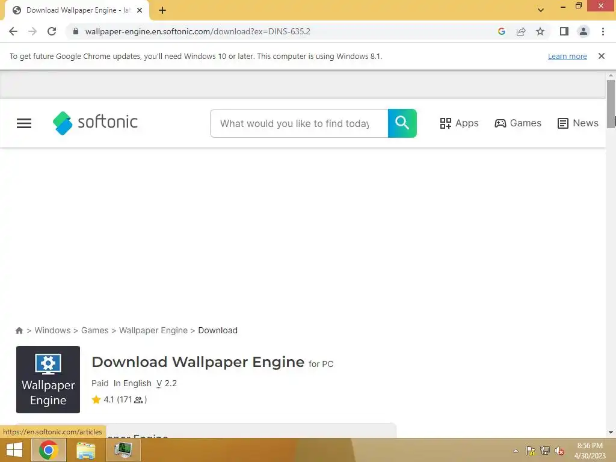Show hidden tray icons arrow
This screenshot has height=462, width=616.
516,451
